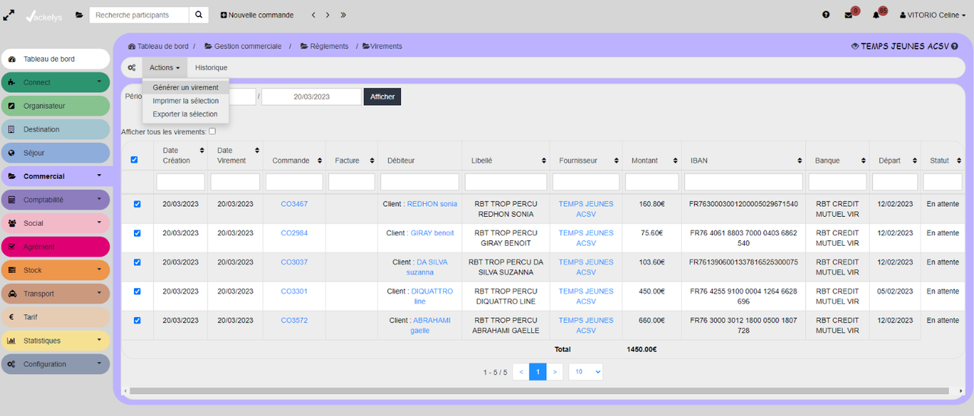Click the Tableau de bord breadcrumb
The width and height of the screenshot is (974, 416).
click(x=158, y=46)
